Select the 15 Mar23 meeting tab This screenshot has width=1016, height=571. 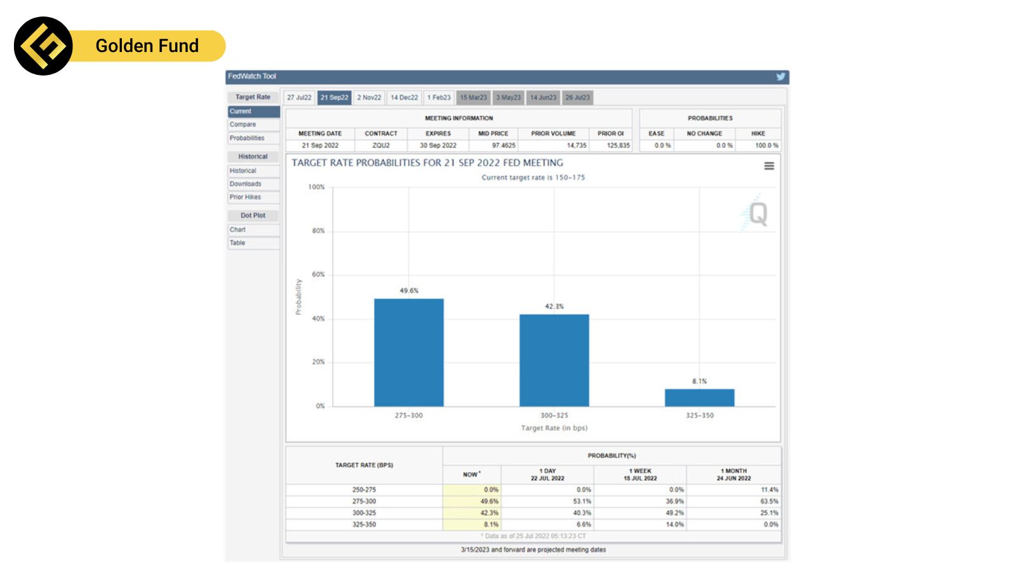[473, 98]
